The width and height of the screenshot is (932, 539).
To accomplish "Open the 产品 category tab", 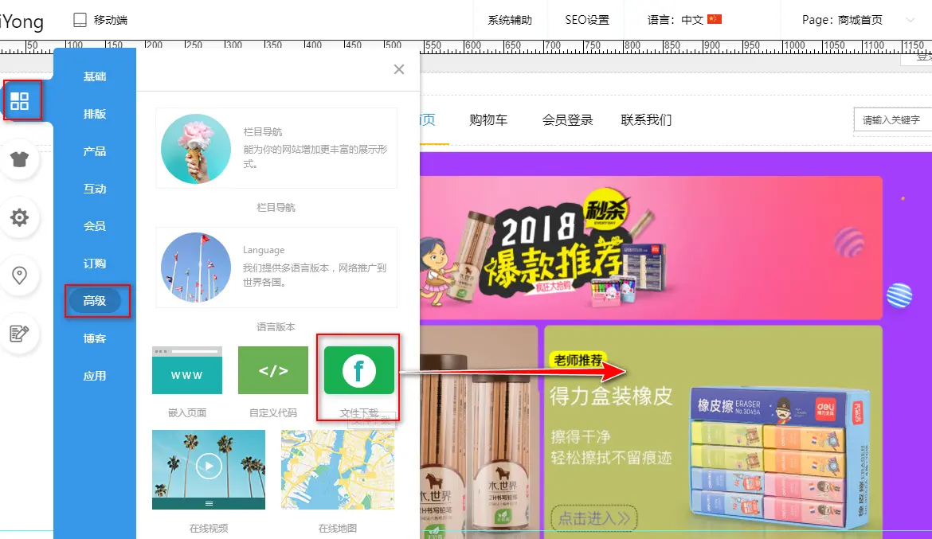I will (x=95, y=151).
